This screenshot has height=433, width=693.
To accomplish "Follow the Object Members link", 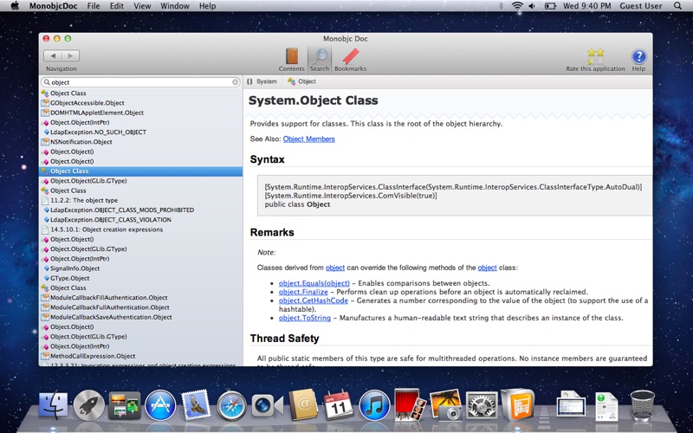I will point(309,139).
